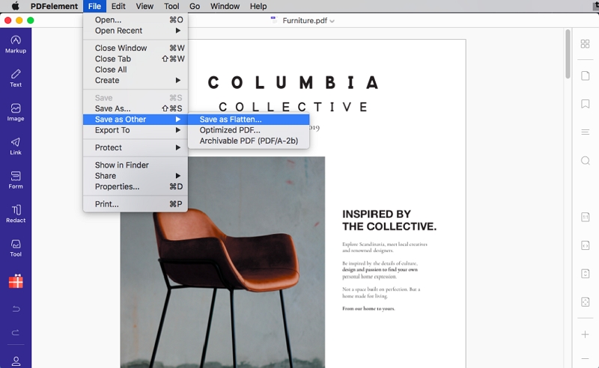Viewport: 599px width, 368px height.
Task: Click the INSPIRED BY heading line
Action: pos(377,214)
